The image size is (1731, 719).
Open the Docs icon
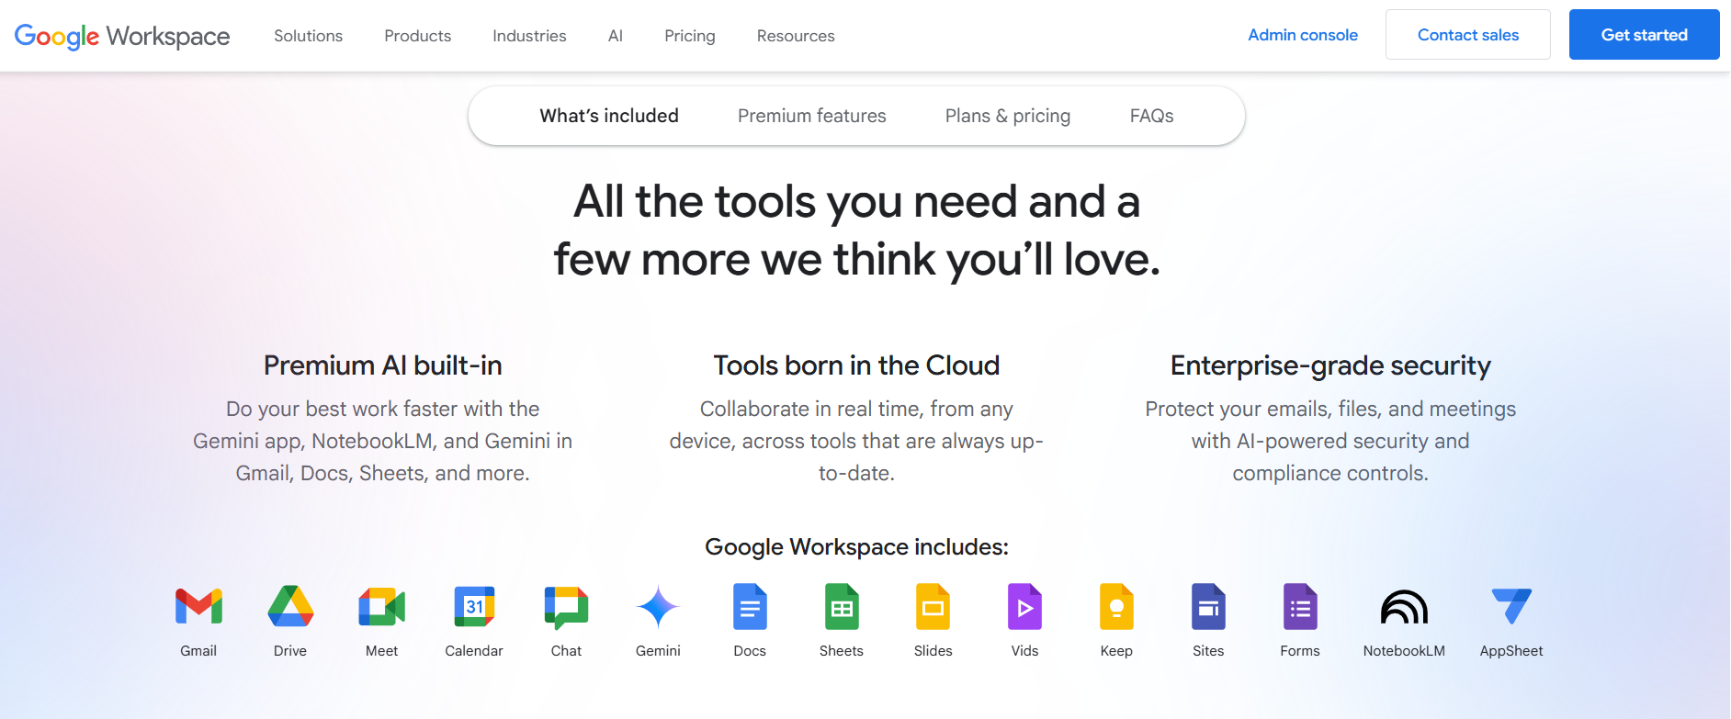(x=750, y=607)
